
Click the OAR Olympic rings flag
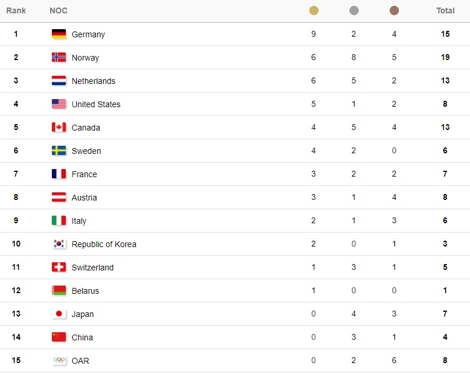pos(59,360)
